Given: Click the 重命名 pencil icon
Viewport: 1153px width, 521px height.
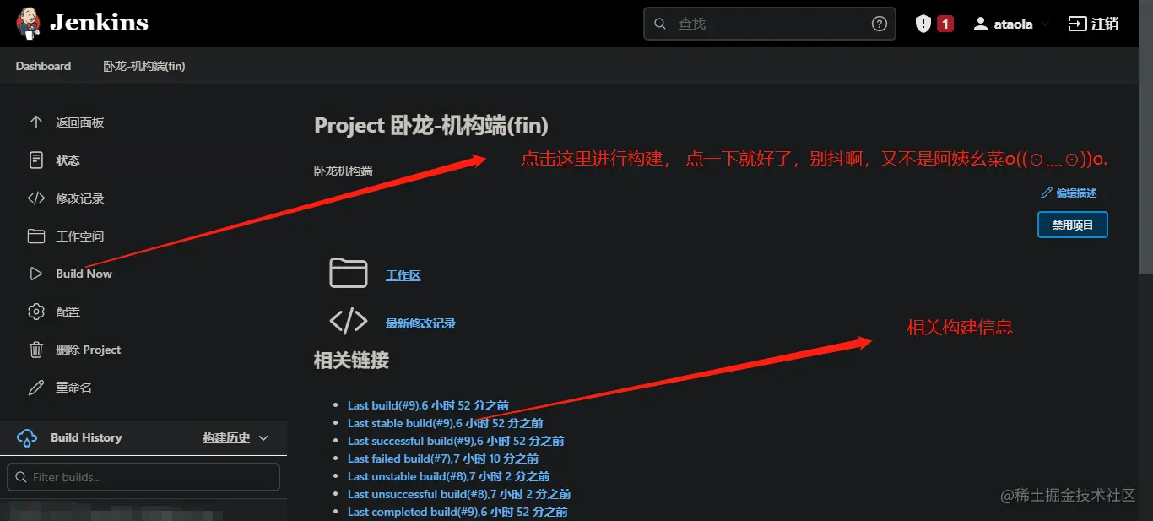Looking at the screenshot, I should coord(35,388).
